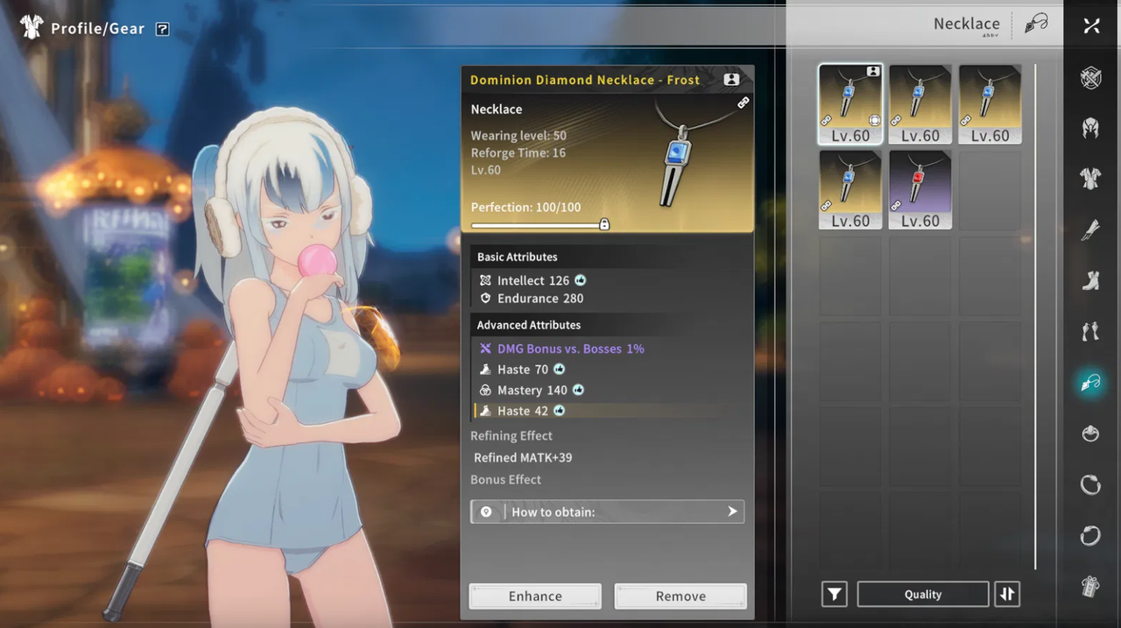Viewport: 1121px width, 628px height.
Task: Click the thumbs-up icon next to Haste 42
Action: click(559, 411)
